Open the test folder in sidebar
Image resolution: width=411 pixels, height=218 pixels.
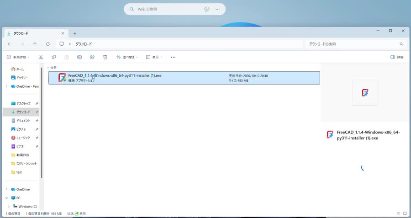click(x=16, y=172)
